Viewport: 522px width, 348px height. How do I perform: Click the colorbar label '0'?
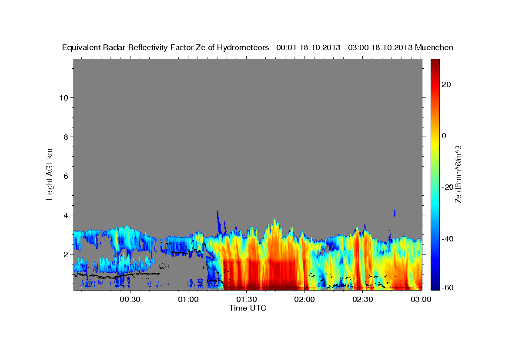pyautogui.click(x=444, y=136)
